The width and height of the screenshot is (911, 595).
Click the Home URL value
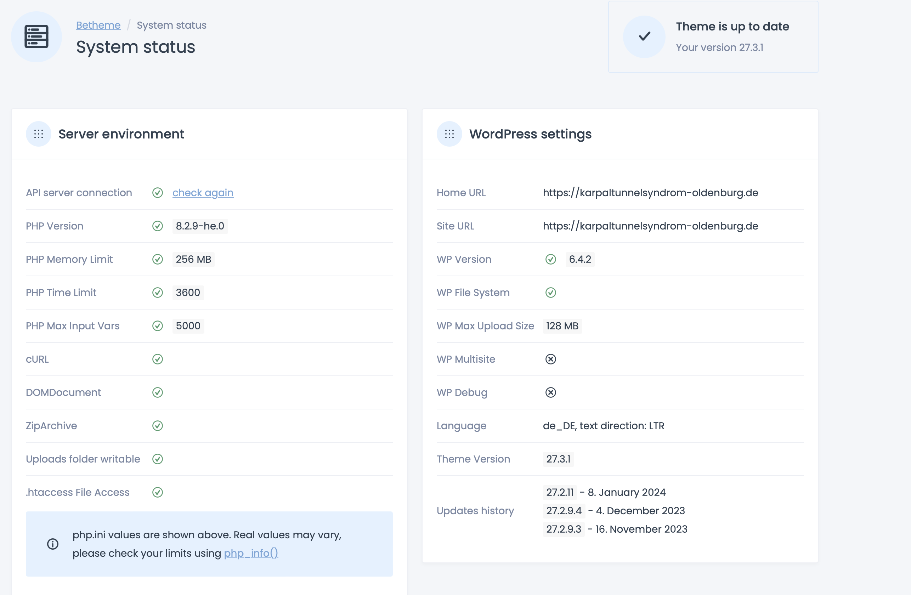click(651, 193)
